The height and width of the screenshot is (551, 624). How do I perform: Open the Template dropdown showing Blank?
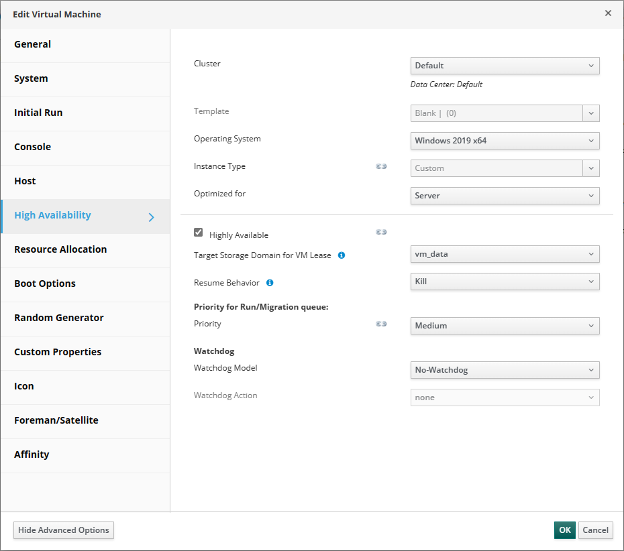pos(505,113)
